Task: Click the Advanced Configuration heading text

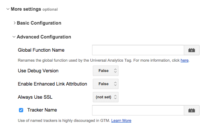Action: coord(44,37)
